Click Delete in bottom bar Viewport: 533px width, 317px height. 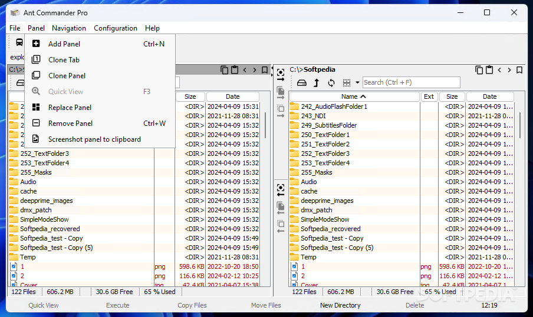414,305
